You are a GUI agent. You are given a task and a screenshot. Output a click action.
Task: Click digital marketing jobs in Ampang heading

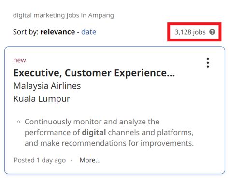[x=63, y=15]
